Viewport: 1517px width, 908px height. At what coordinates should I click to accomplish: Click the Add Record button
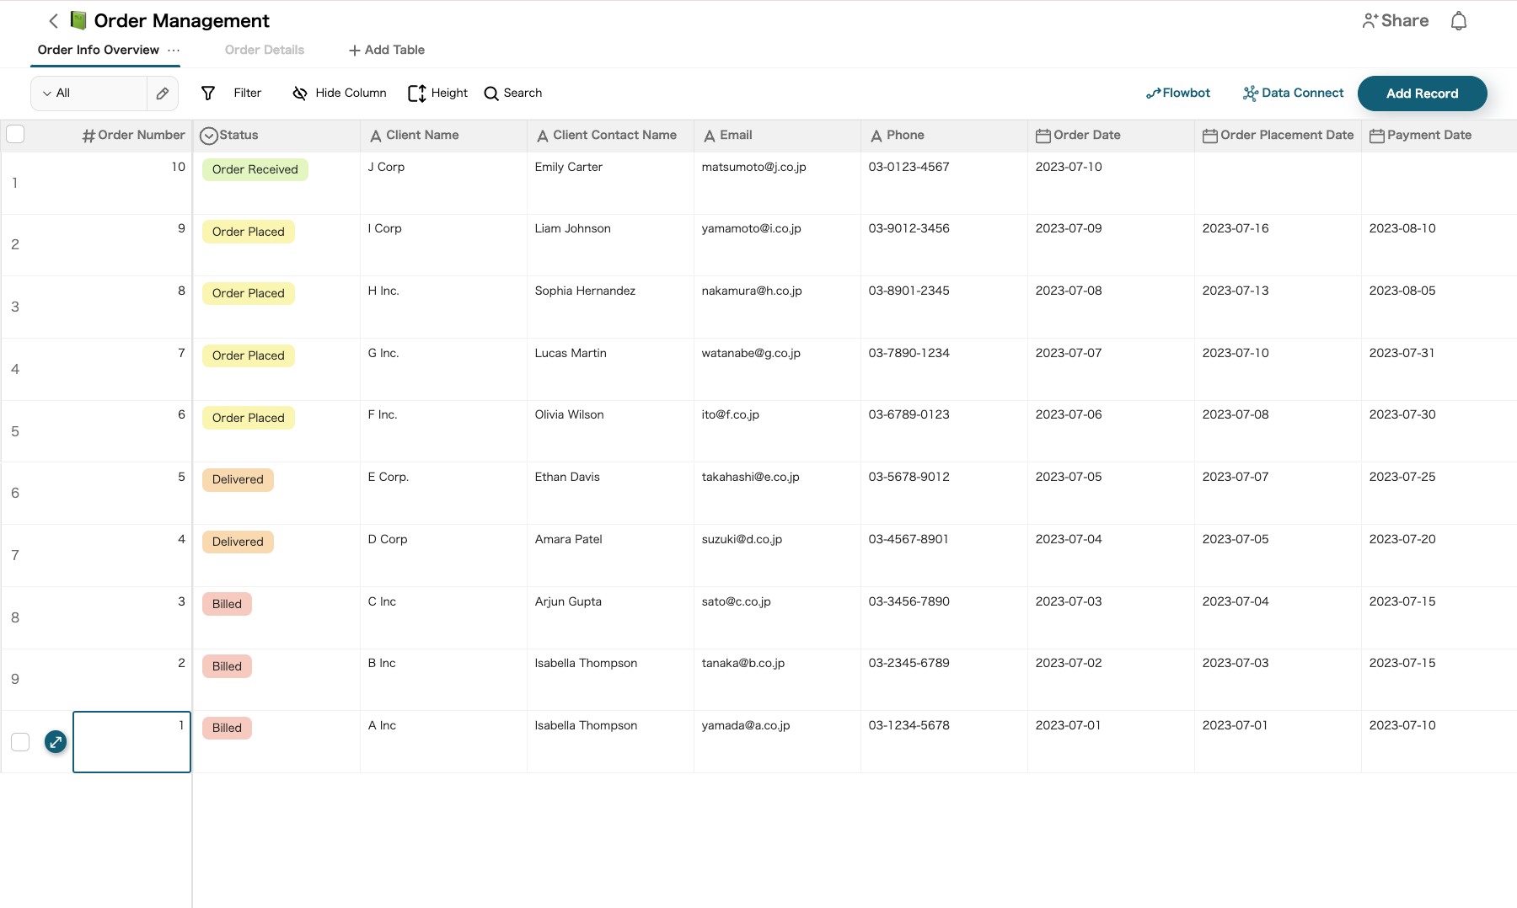coord(1422,93)
